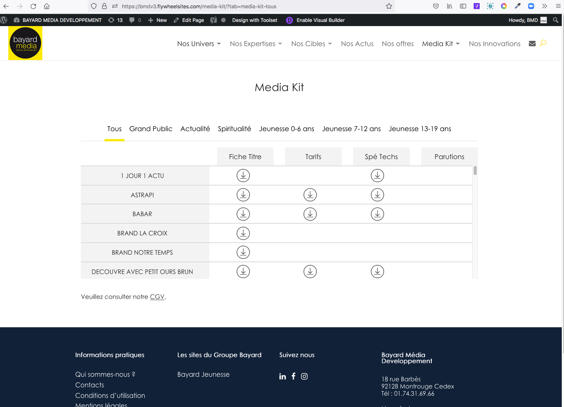Open the WordPress admin logo menu
This screenshot has width=564, height=407.
click(x=4, y=20)
